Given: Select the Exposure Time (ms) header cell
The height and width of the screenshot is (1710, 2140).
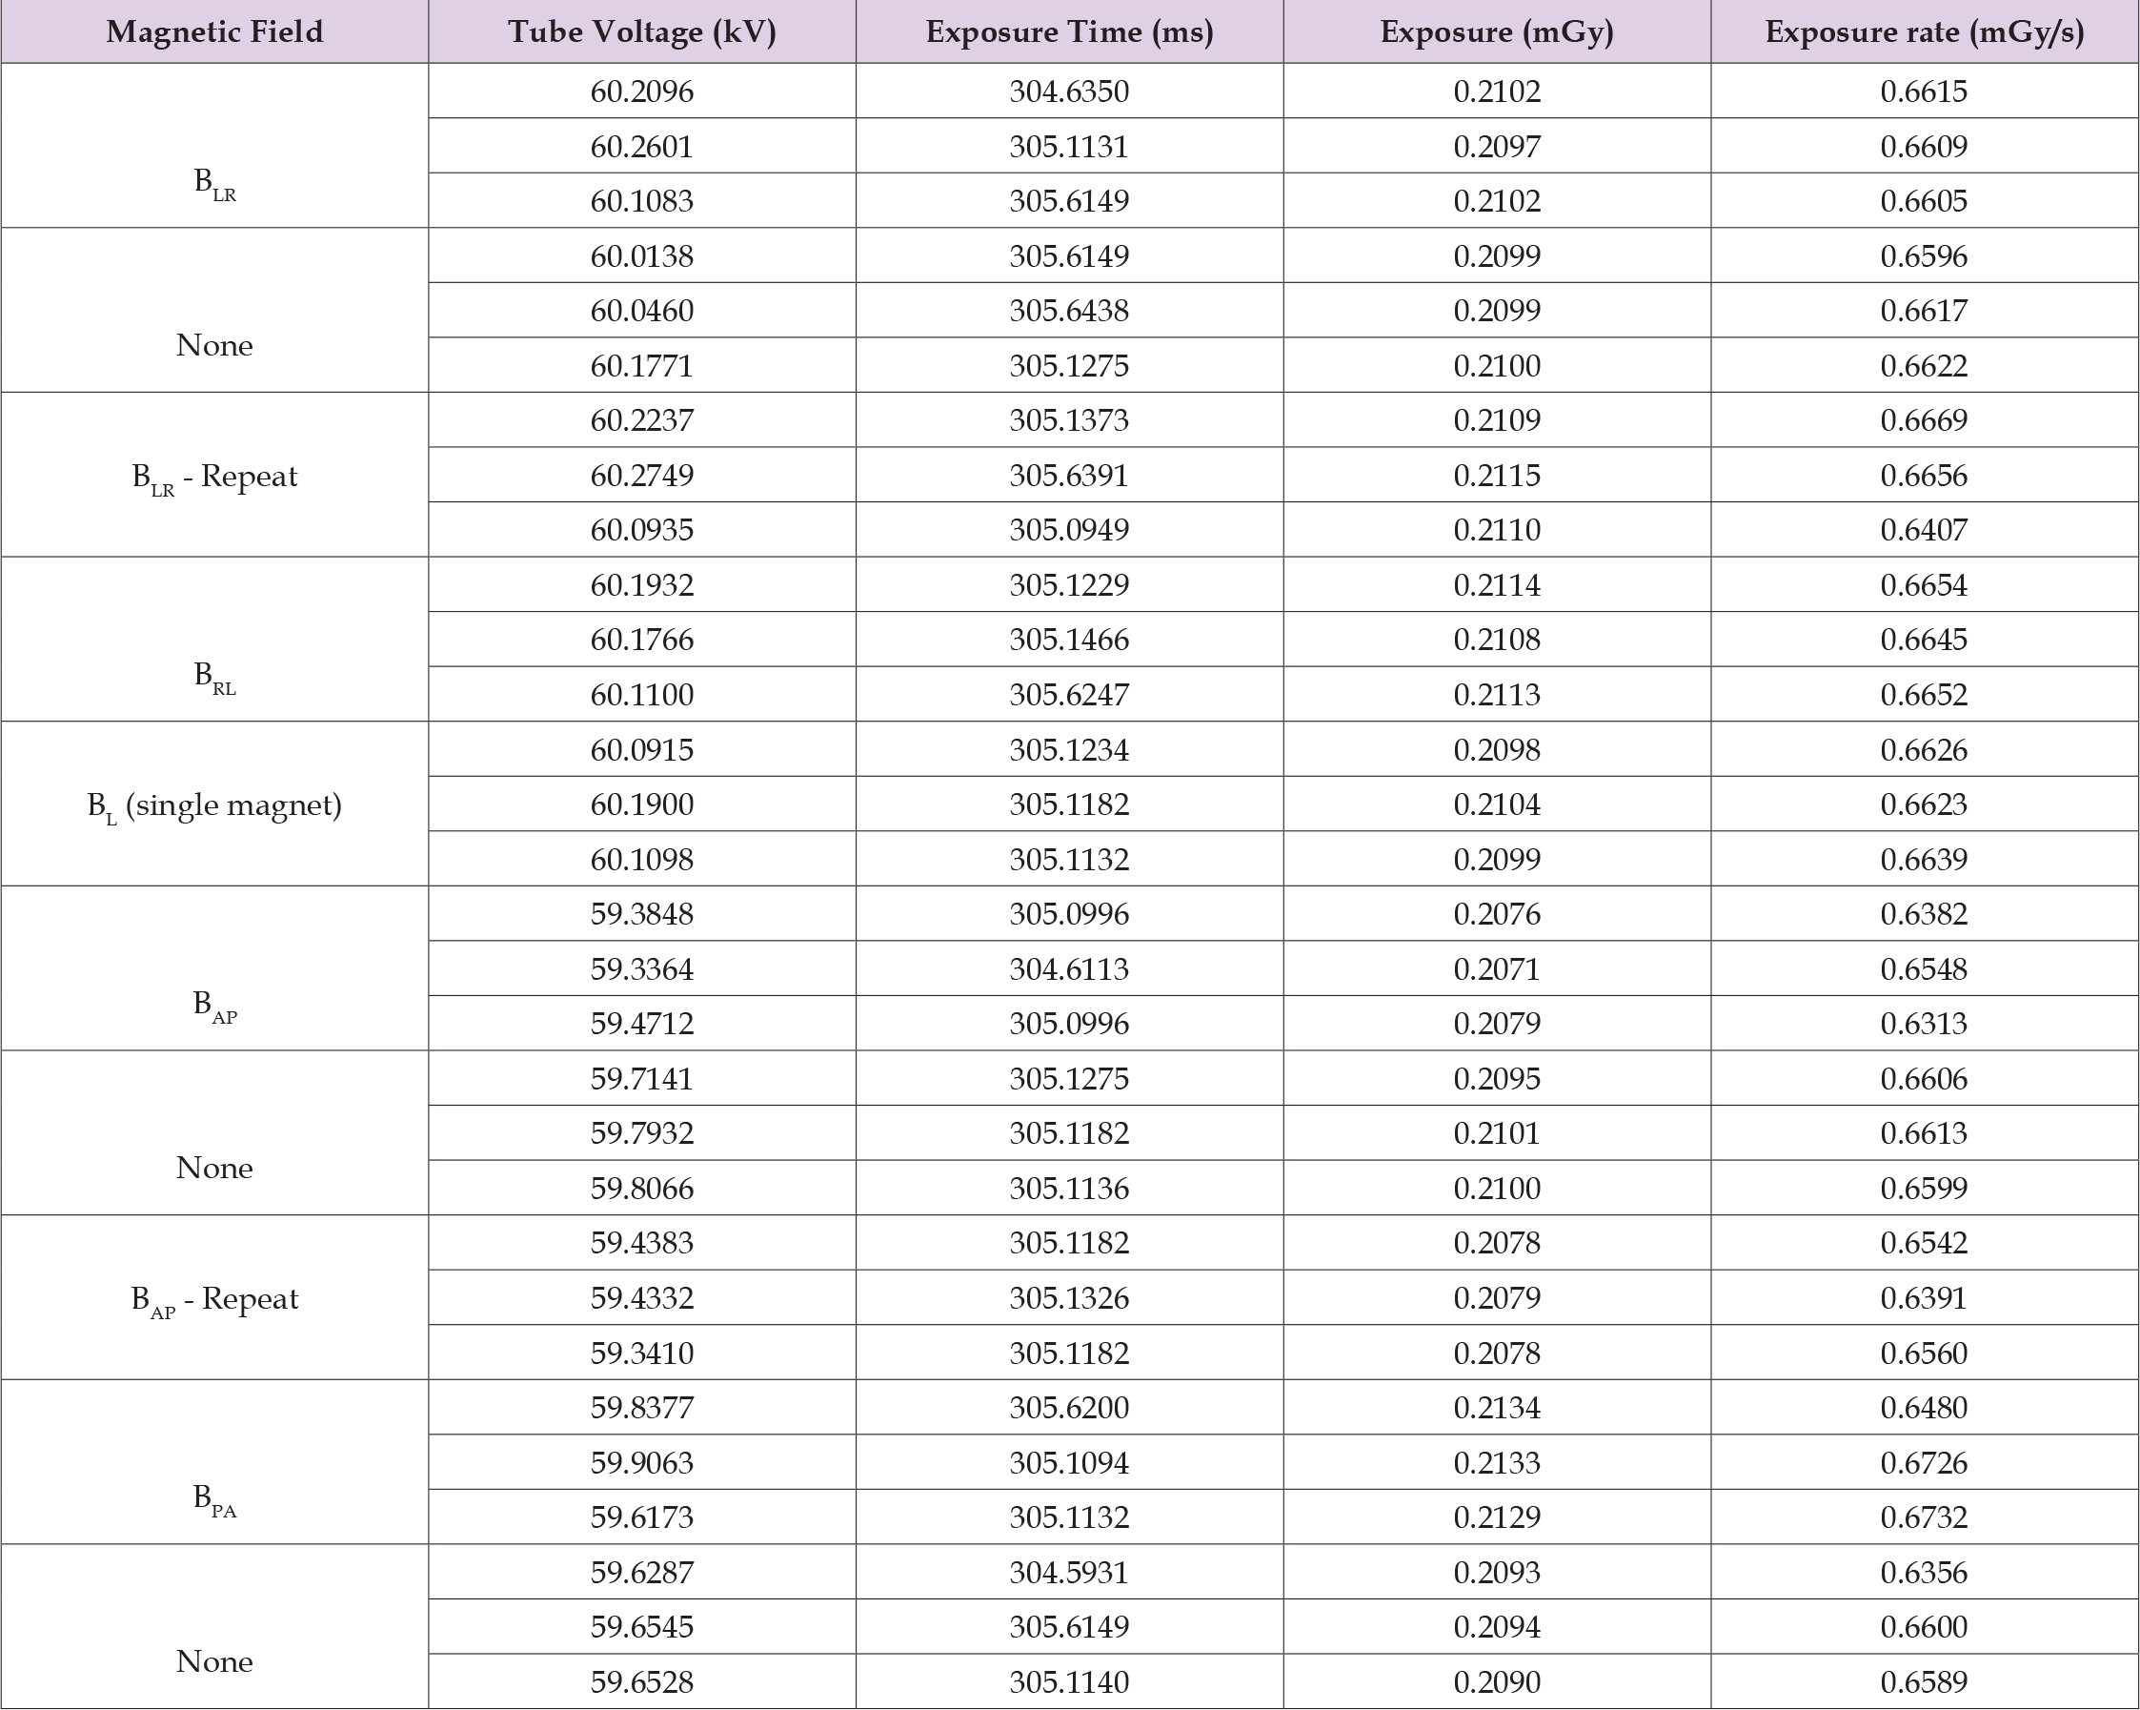Looking at the screenshot, I should click(x=1069, y=31).
